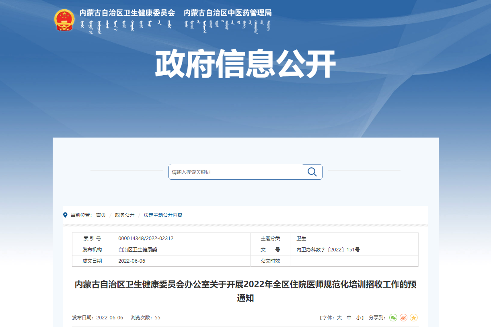The width and height of the screenshot is (491, 327).
Task: Focus the 请输入搜索关键词 search field
Action: pos(235,172)
